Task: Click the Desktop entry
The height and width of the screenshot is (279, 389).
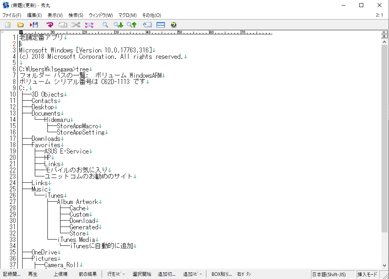Action: coord(43,107)
